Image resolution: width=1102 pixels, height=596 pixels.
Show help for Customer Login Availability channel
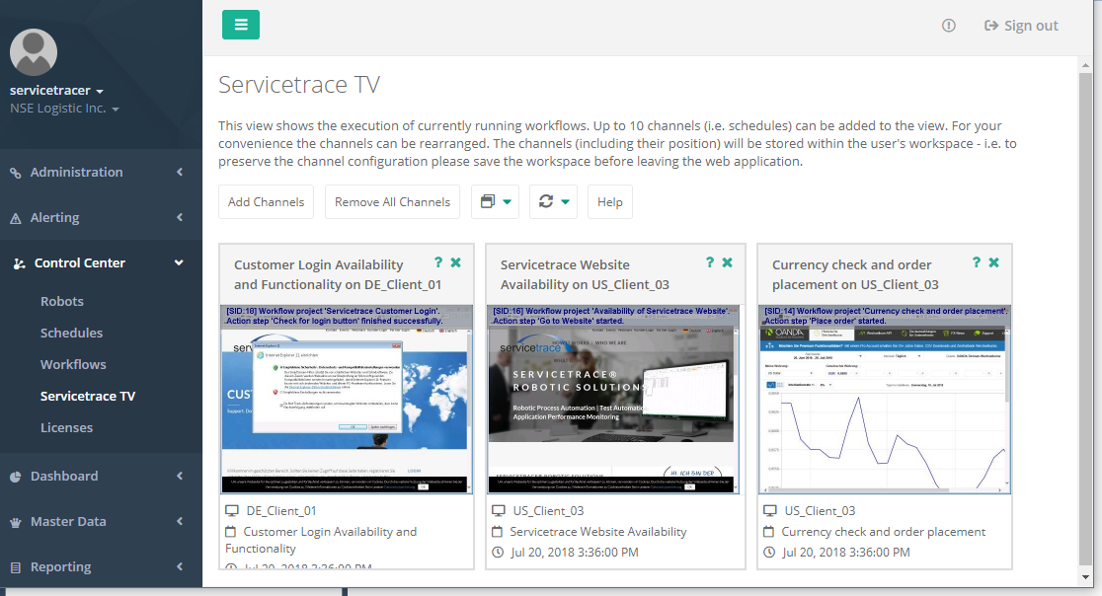click(438, 261)
